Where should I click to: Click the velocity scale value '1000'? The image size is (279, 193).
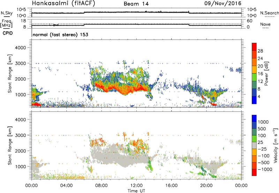pos(263,122)
